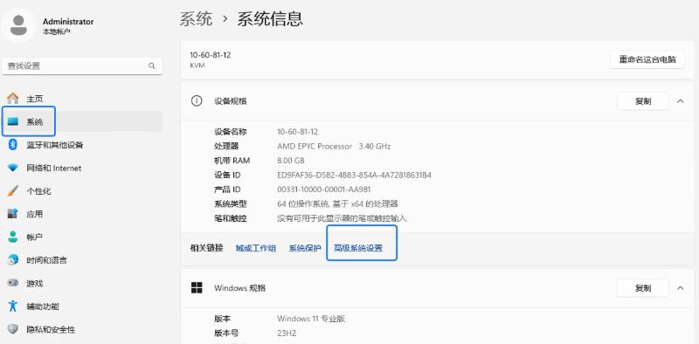699x344 pixels.
Task: Click the Administrator profile avatar
Action: coord(18,25)
